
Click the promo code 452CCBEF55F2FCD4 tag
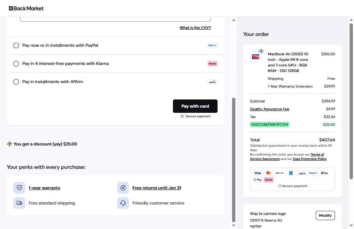coord(269,124)
